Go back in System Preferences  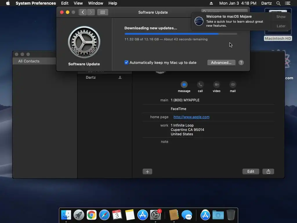pos(83,12)
